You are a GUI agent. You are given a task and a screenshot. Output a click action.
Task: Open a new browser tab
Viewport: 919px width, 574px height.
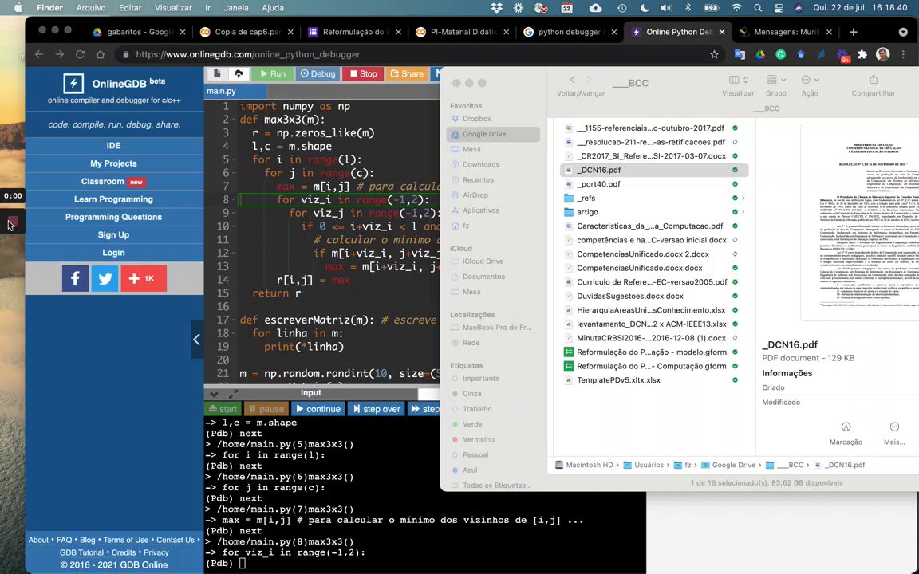coord(854,32)
